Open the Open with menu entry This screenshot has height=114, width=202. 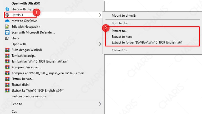pyautogui.click(x=19, y=44)
